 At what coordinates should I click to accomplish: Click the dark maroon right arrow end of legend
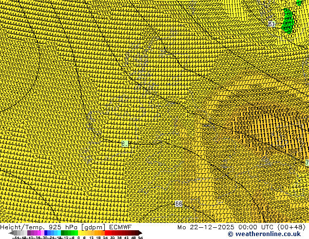click(x=140, y=233)
